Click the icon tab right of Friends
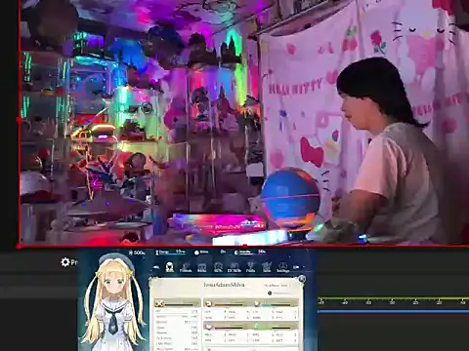The height and width of the screenshot is (351, 469). click(x=201, y=267)
